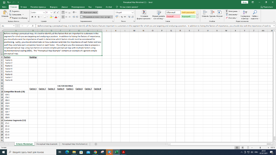Click the zoom slider in the status bar

(260, 148)
